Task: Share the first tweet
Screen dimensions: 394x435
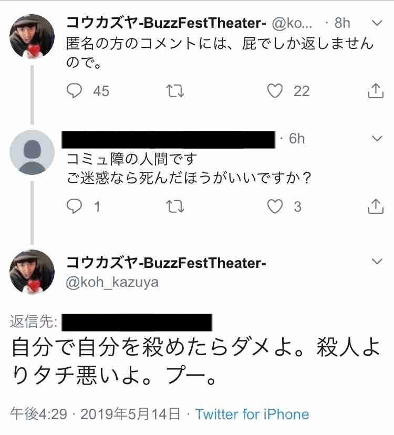Action: click(x=374, y=91)
